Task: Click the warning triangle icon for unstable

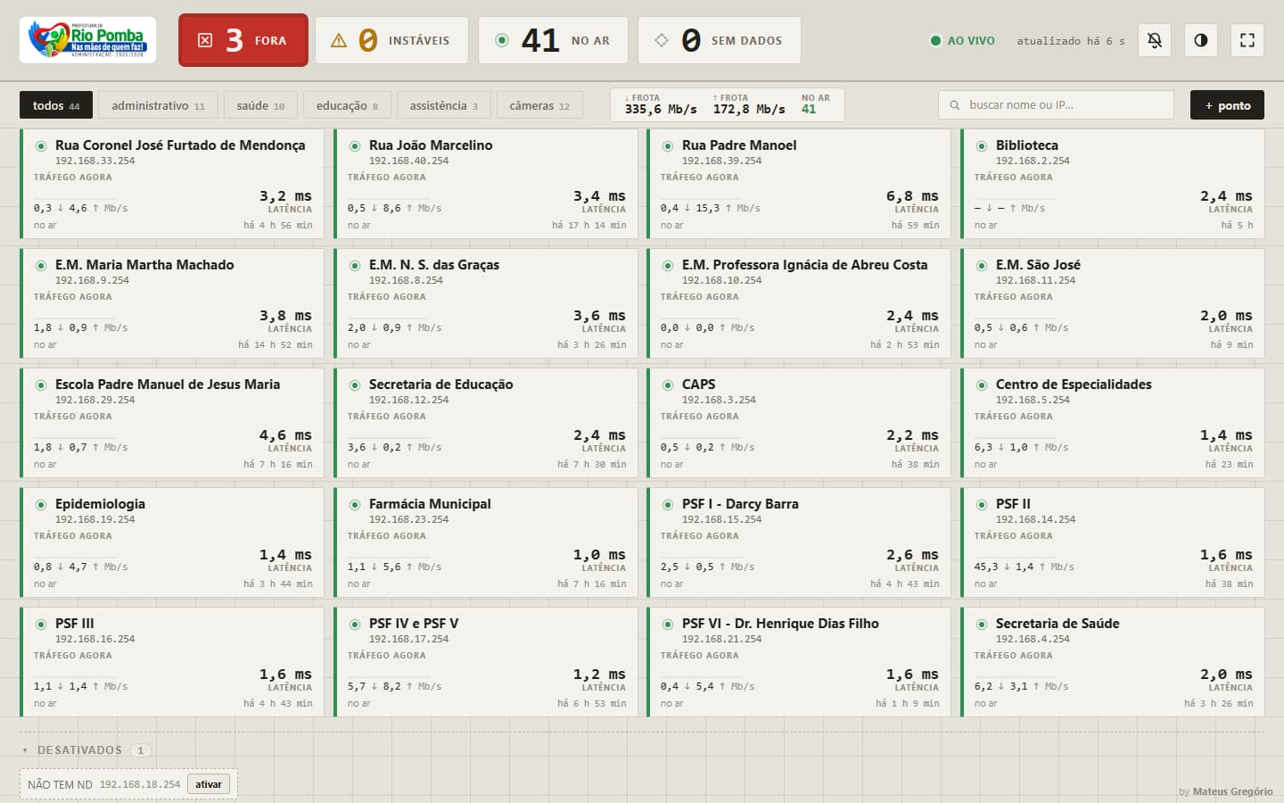Action: (x=339, y=40)
